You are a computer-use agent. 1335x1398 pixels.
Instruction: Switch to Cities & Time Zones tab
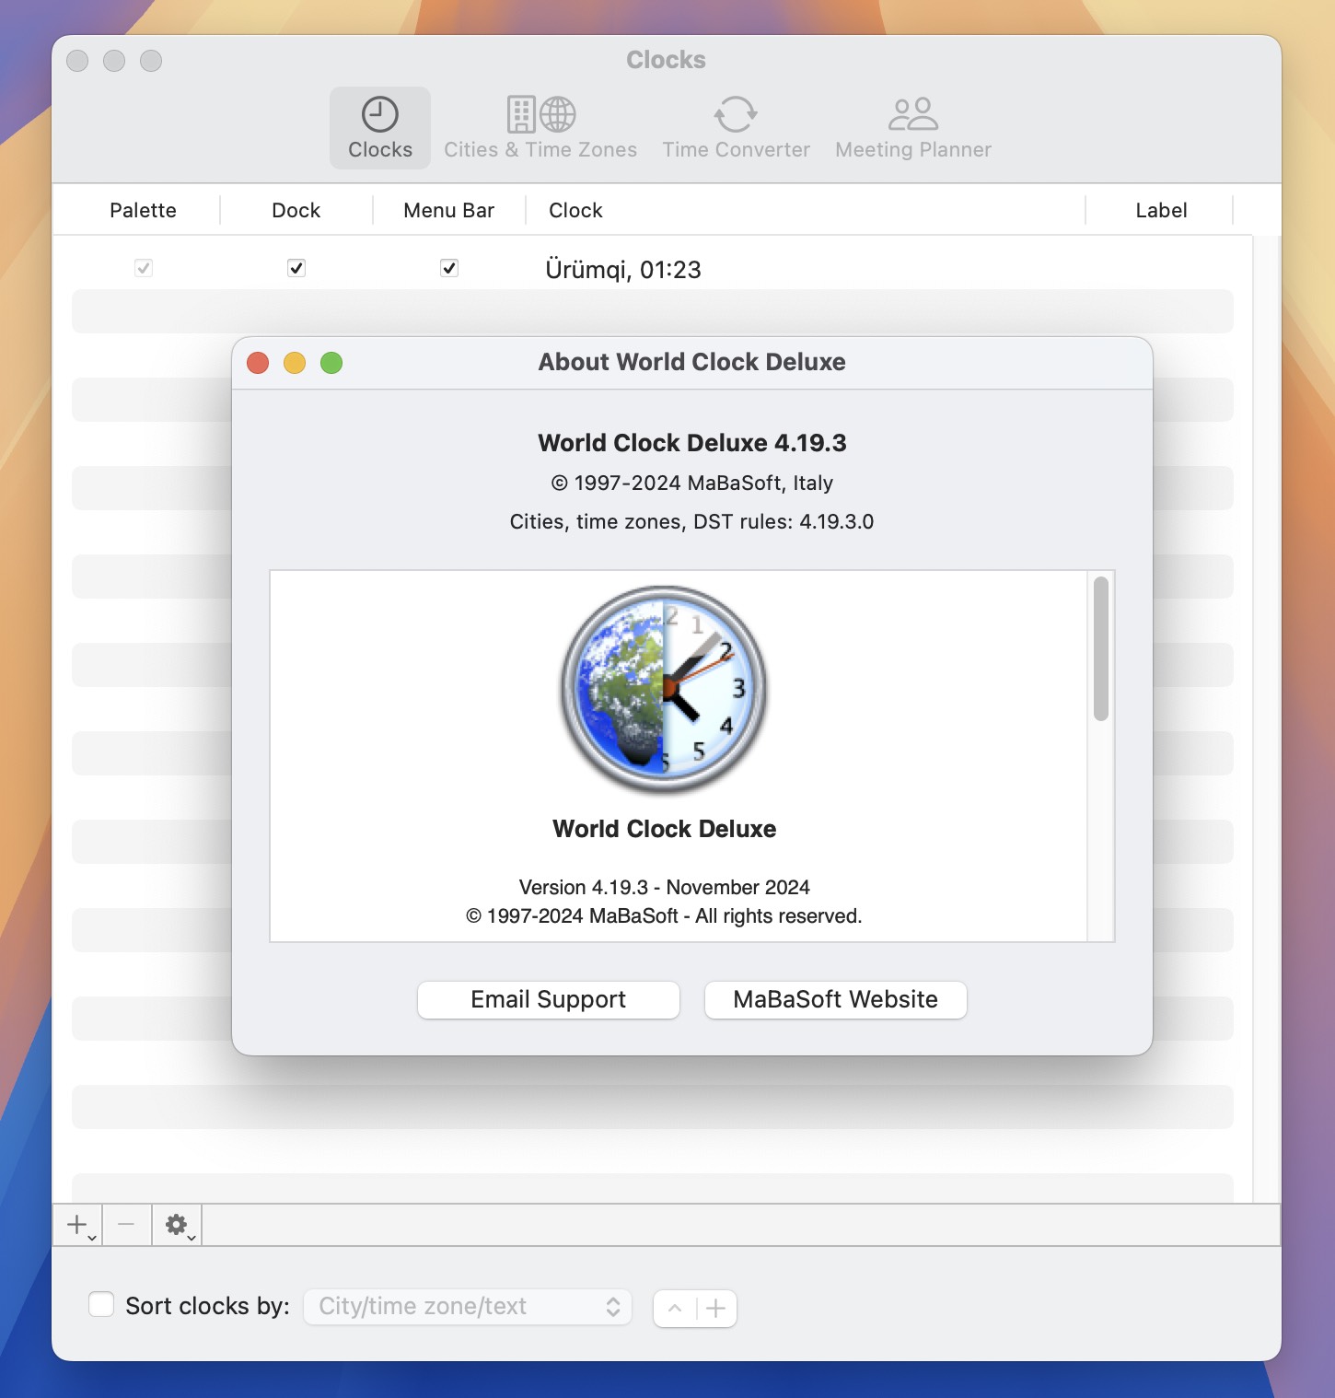[x=540, y=128]
